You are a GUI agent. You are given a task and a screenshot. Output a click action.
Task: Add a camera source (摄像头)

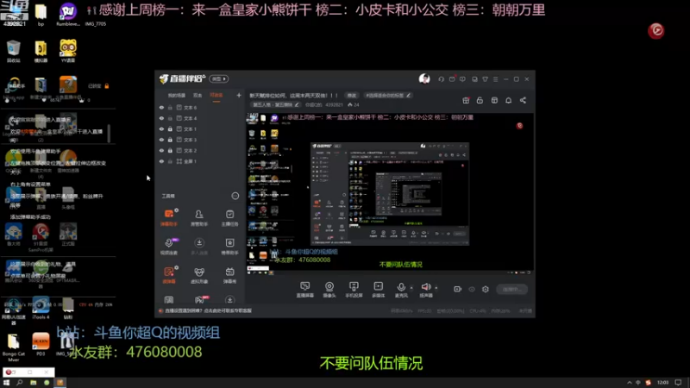coord(329,290)
